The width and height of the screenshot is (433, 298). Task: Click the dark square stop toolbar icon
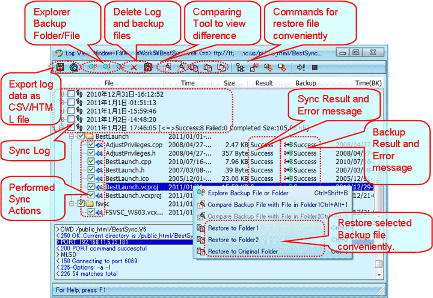(x=315, y=67)
